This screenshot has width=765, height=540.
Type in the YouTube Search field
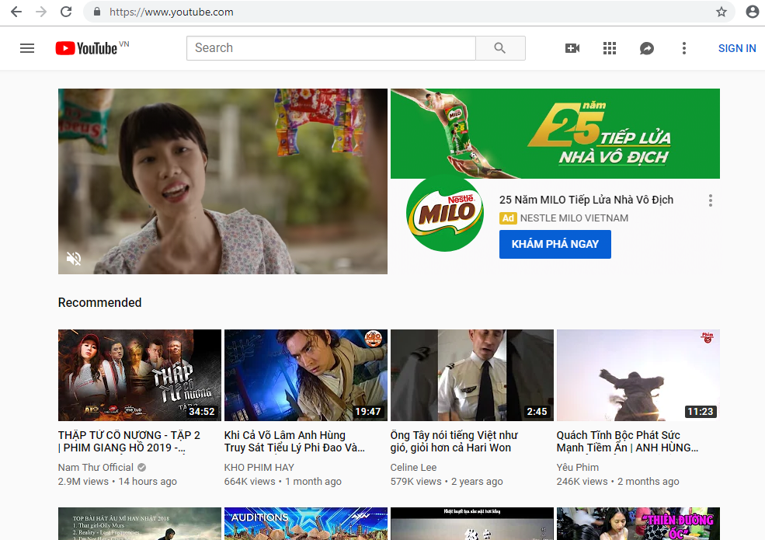point(330,48)
